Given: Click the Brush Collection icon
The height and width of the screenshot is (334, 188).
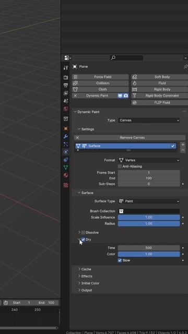Looking at the screenshot, I should 121,211.
